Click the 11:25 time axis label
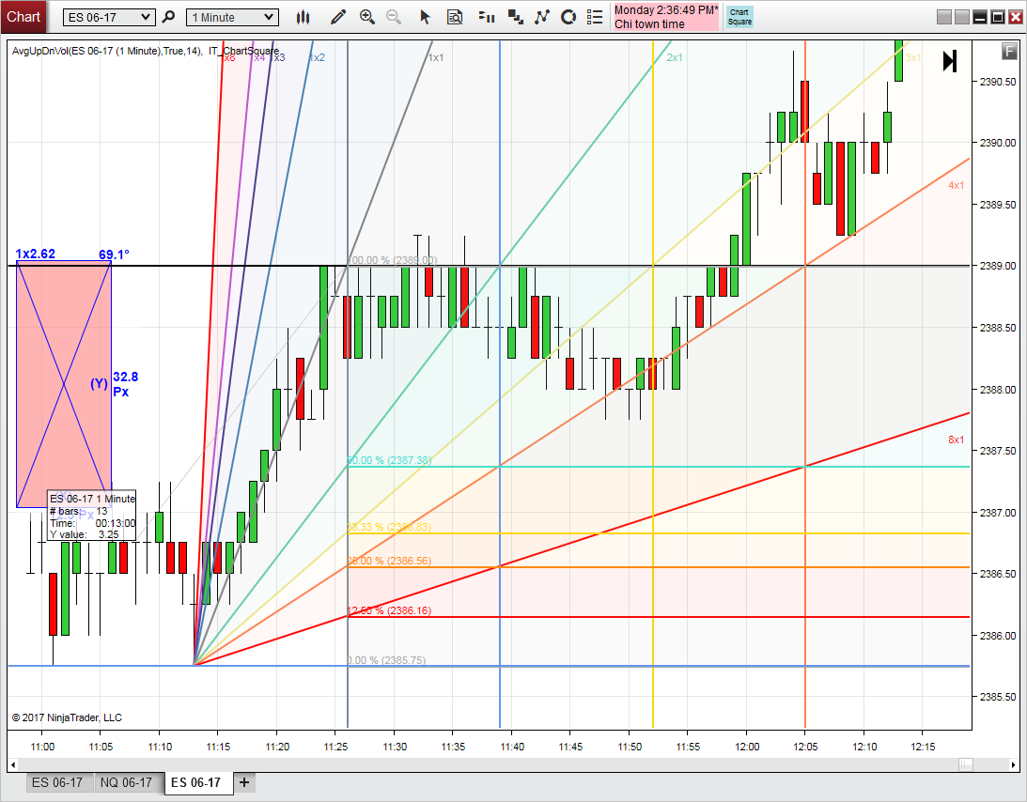The height and width of the screenshot is (802, 1027). pyautogui.click(x=335, y=747)
